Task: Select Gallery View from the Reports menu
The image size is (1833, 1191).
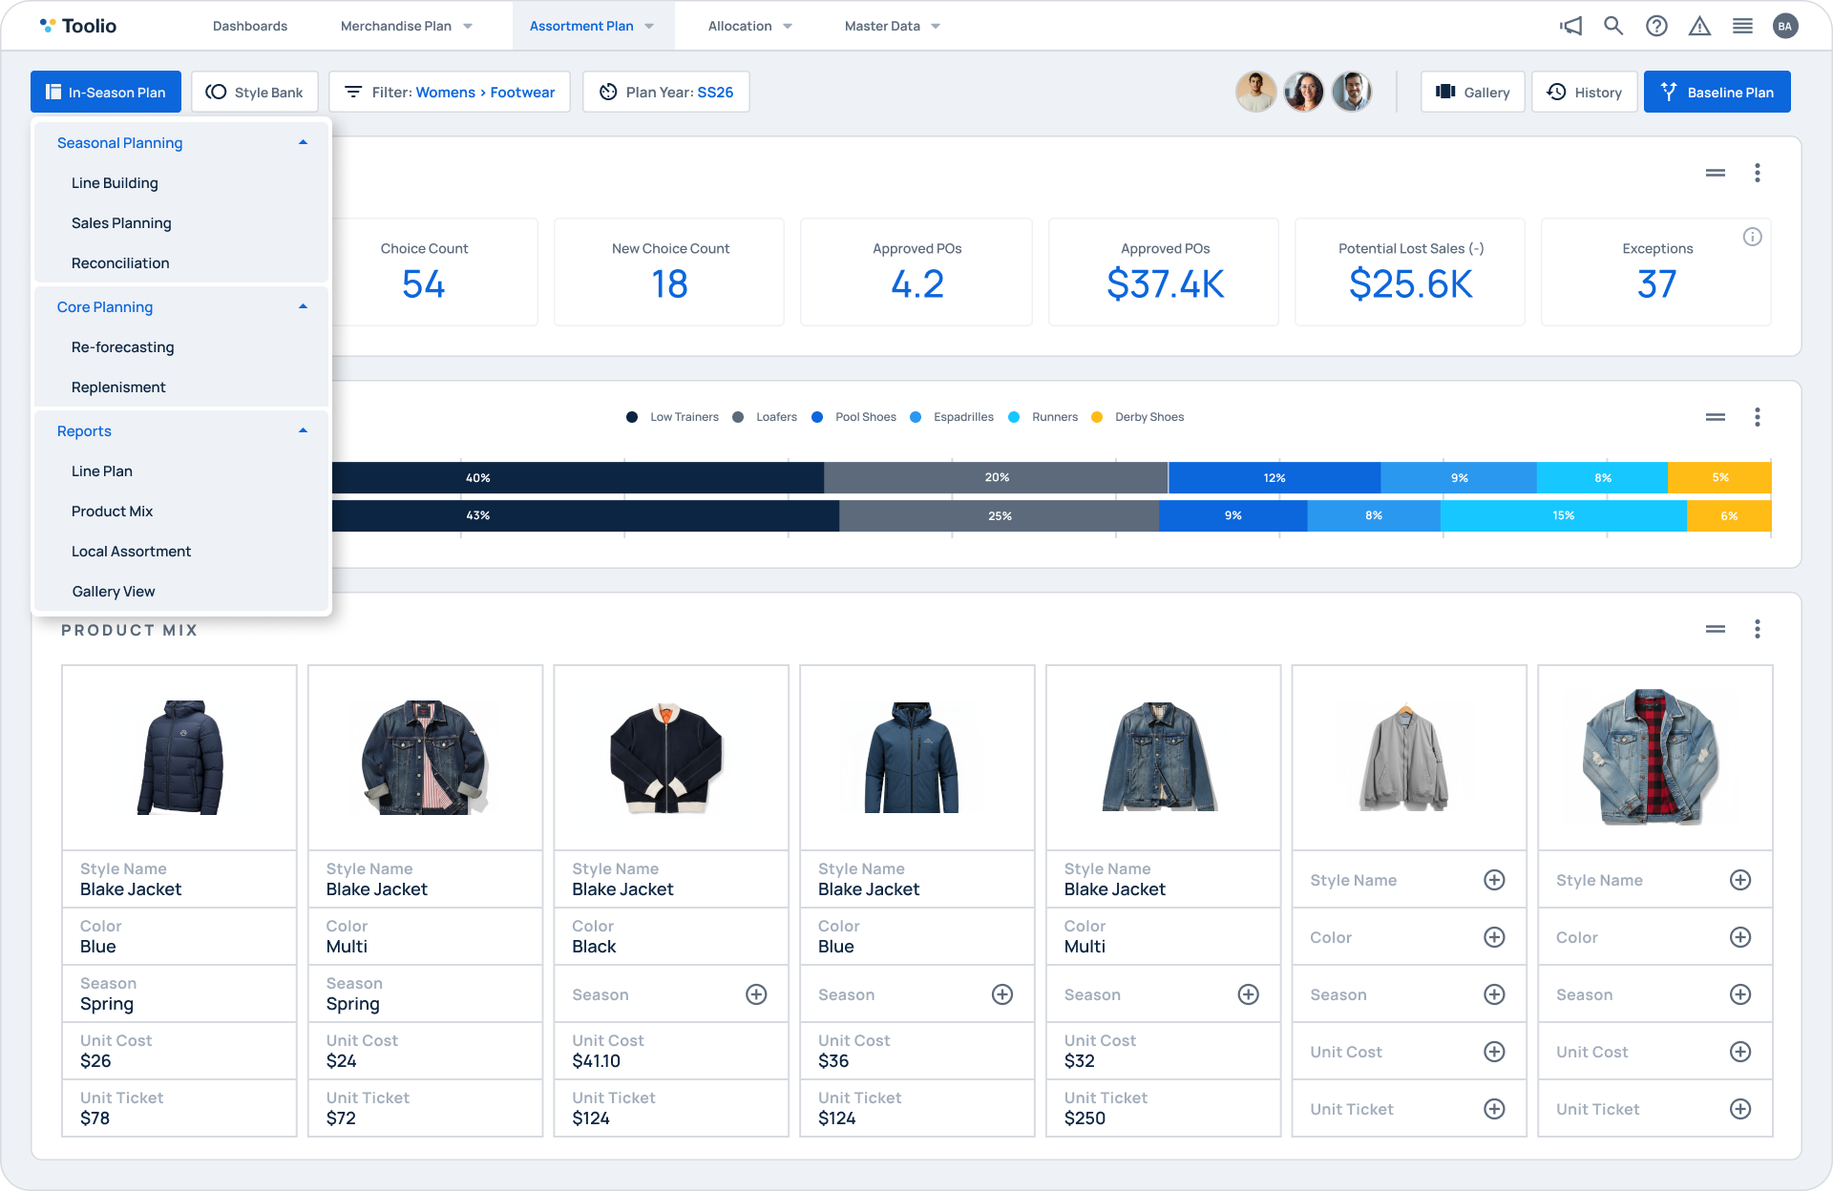Action: tap(113, 591)
